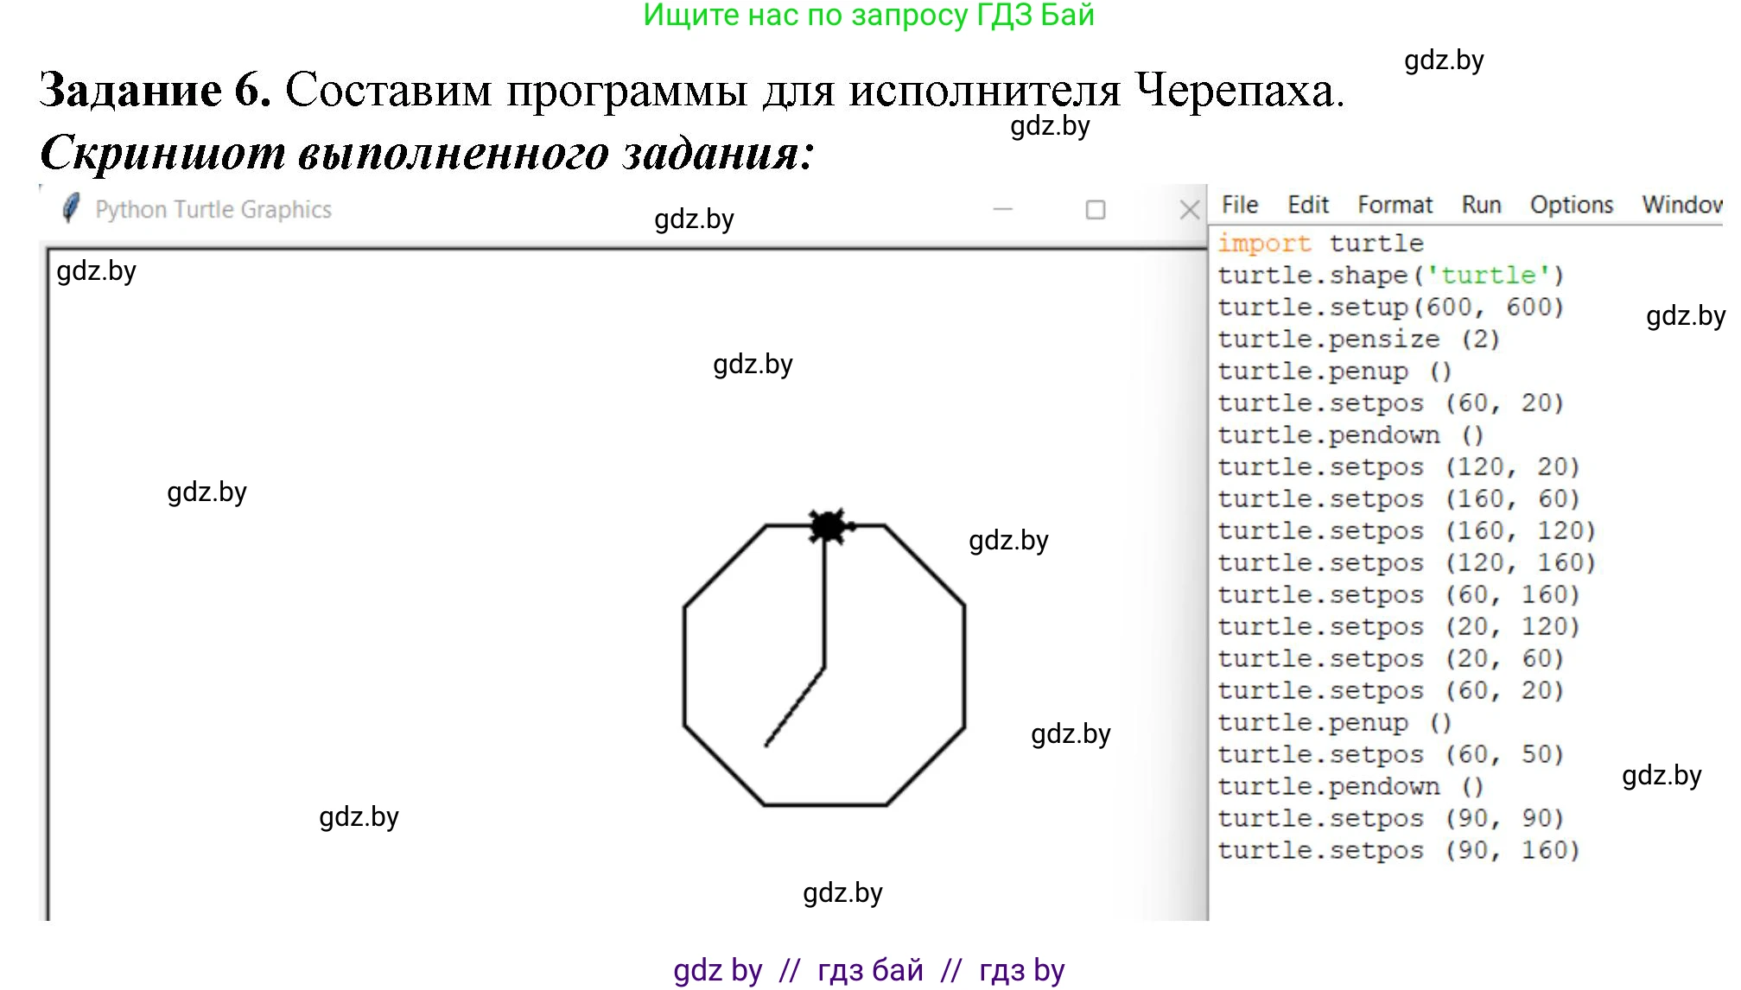
Task: Click the turtle.shape('turtle') line
Action: tap(1390, 276)
